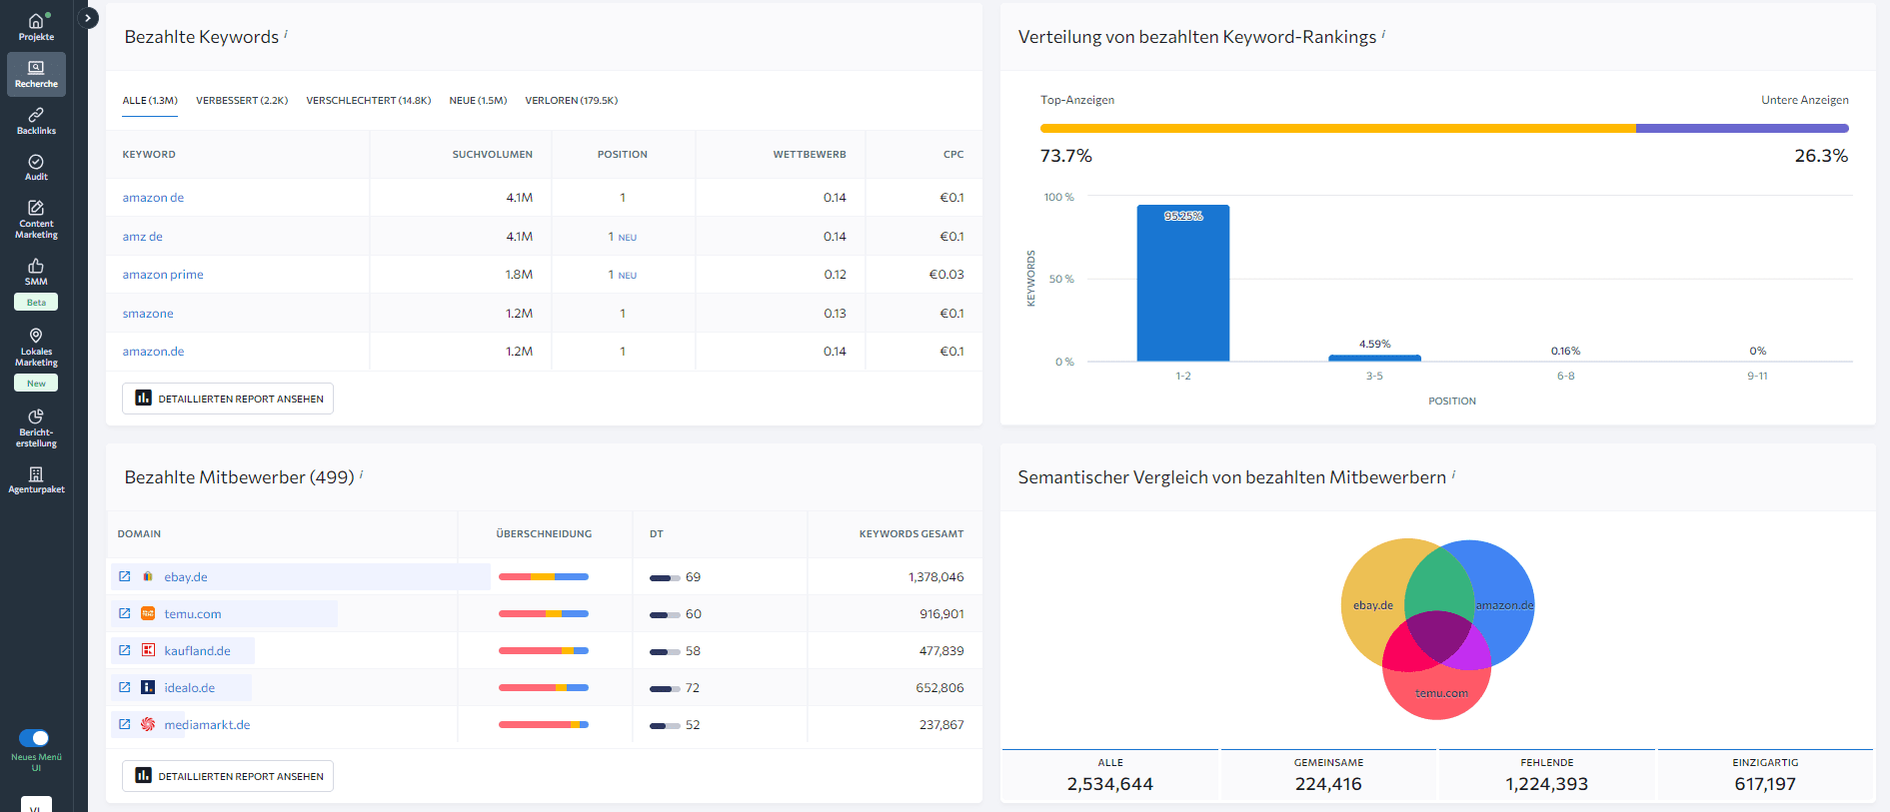Image resolution: width=1890 pixels, height=812 pixels.
Task: Open Agenturpaket in the sidebar
Action: point(36,479)
